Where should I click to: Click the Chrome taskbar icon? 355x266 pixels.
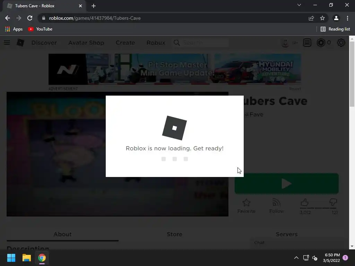tap(42, 258)
